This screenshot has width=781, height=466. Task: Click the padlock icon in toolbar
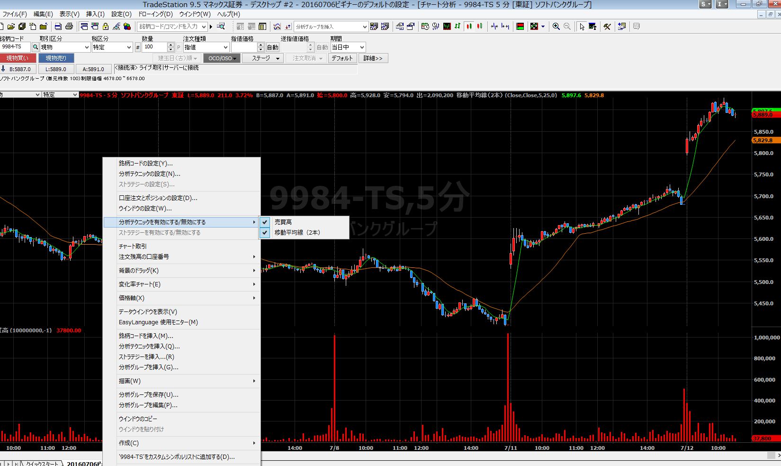[x=105, y=27]
